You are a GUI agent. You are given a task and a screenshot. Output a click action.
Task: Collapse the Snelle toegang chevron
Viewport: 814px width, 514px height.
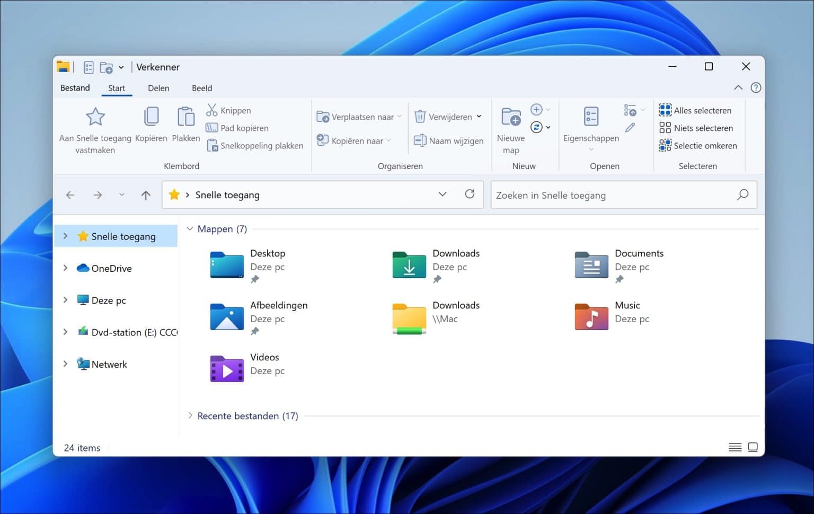pyautogui.click(x=65, y=236)
